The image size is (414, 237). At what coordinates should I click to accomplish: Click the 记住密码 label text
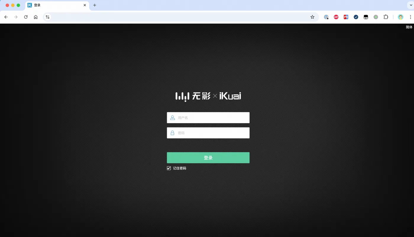click(179, 168)
